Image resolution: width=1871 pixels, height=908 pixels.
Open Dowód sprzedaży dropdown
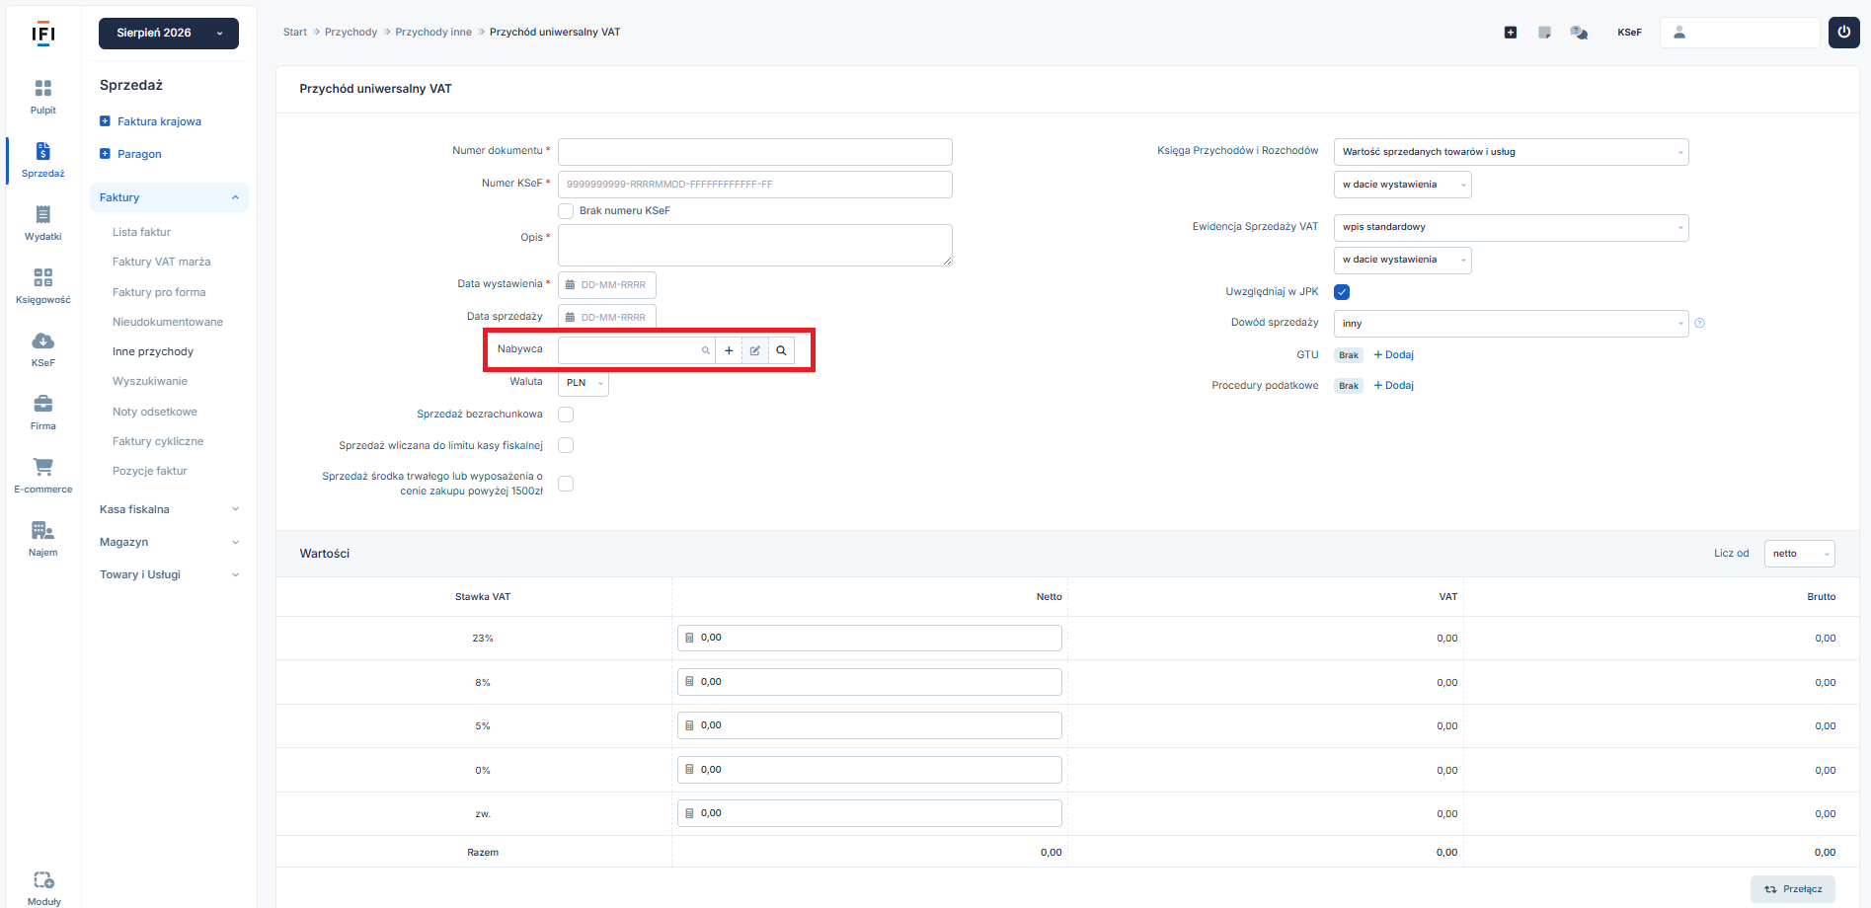point(1511,324)
